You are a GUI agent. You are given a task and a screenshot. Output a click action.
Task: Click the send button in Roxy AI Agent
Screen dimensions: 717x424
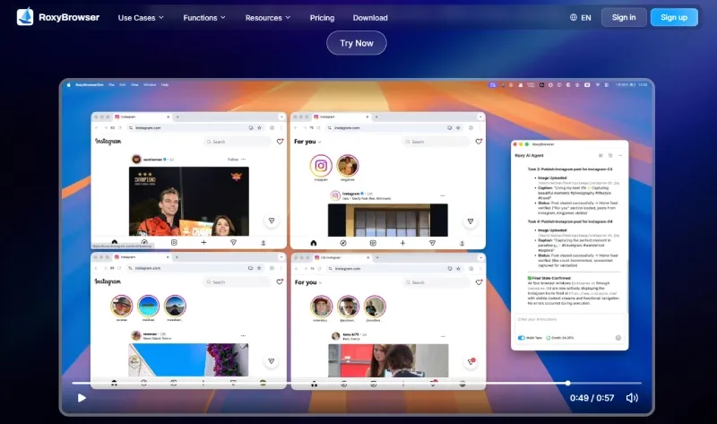618,338
